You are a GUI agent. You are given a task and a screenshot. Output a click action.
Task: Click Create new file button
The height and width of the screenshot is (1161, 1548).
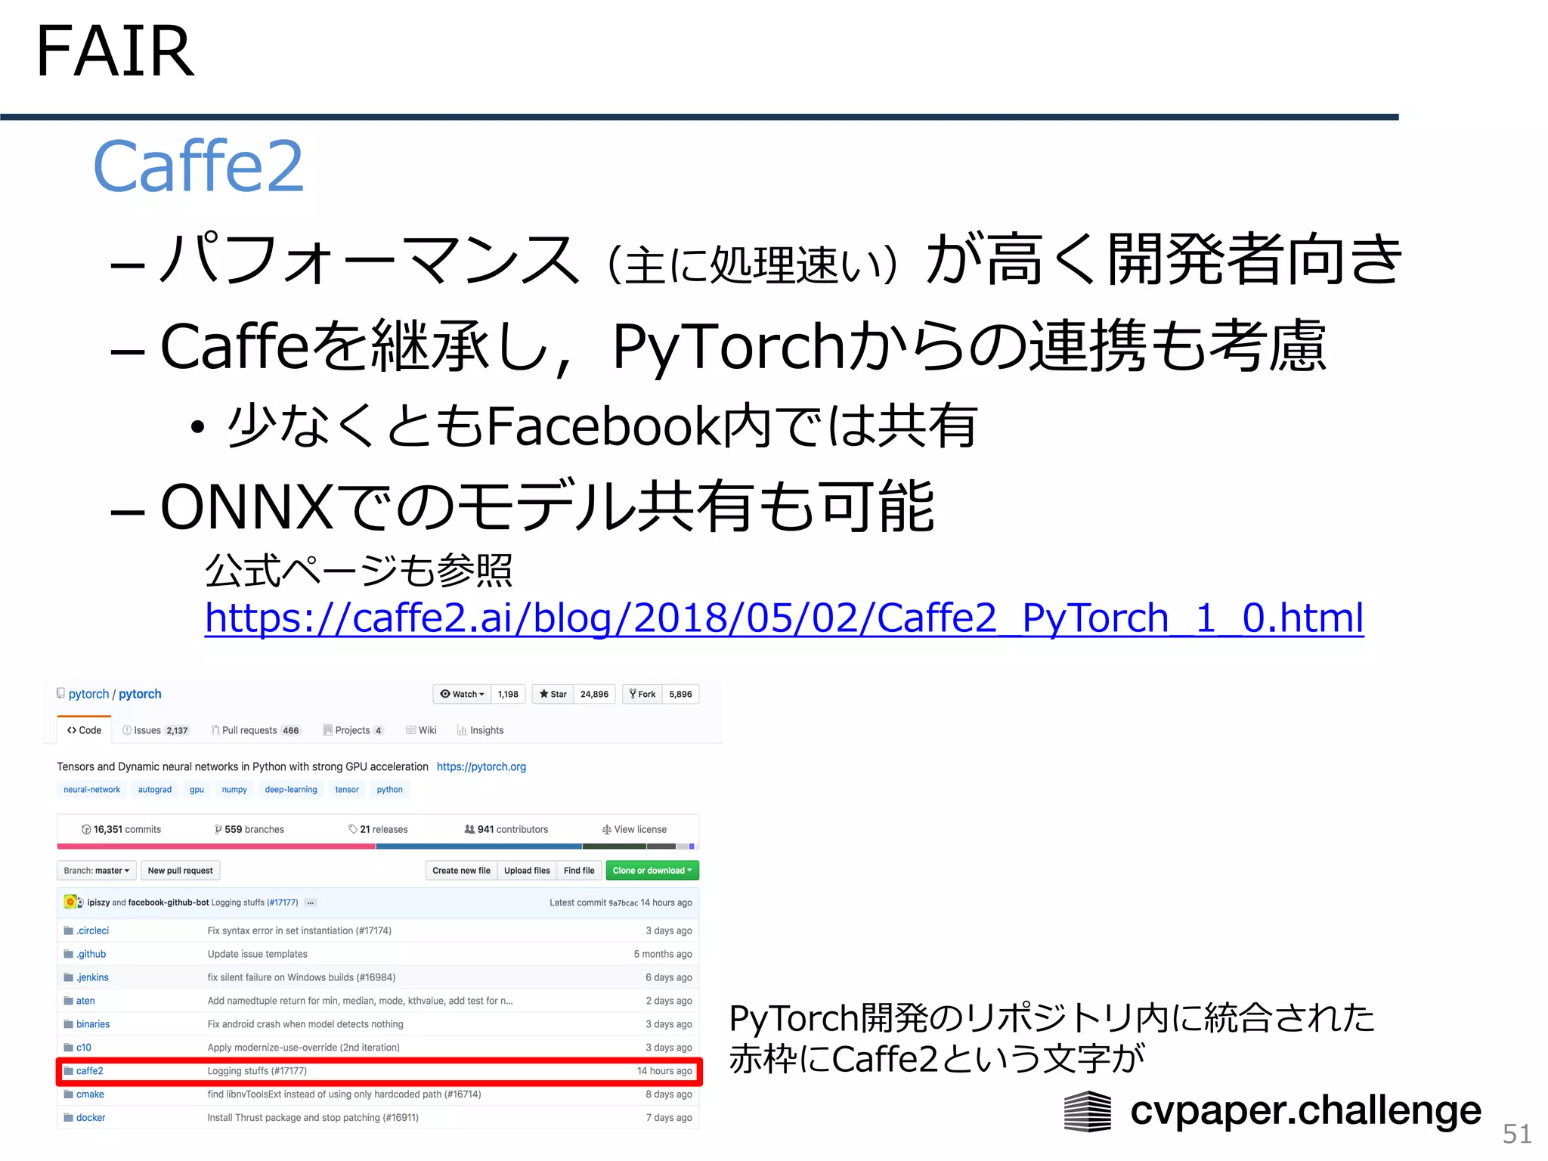tap(461, 871)
